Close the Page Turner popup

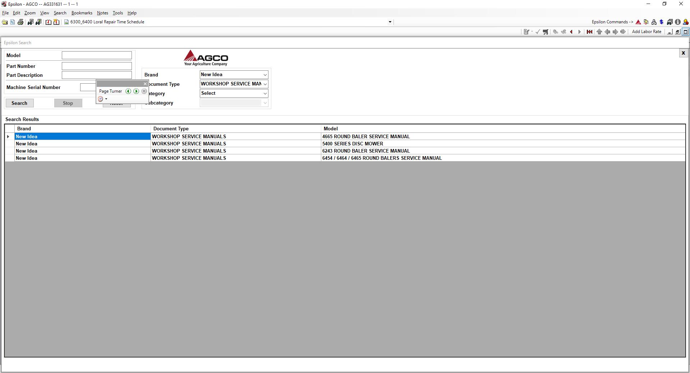click(145, 84)
